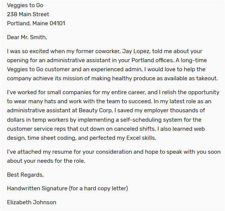Click the words 'wear many hats'
The width and height of the screenshot is (225, 211).
(x=35, y=101)
